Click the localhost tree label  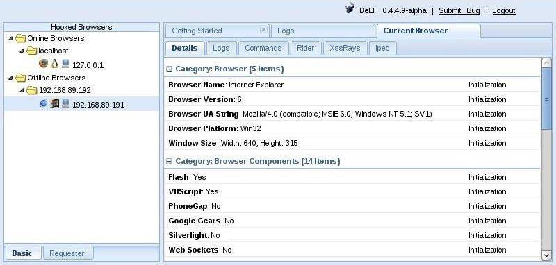(x=54, y=51)
